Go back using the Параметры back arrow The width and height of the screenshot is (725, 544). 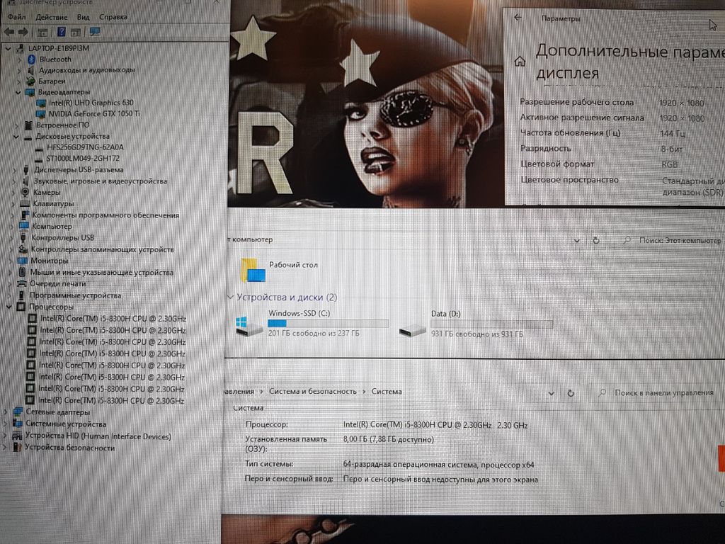tap(518, 18)
